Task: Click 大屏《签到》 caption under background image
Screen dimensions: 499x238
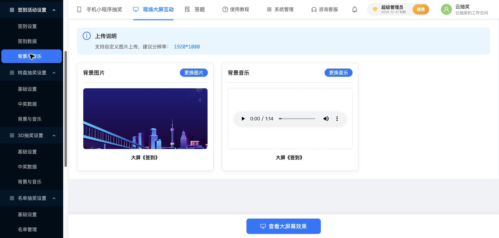Action: (x=145, y=158)
